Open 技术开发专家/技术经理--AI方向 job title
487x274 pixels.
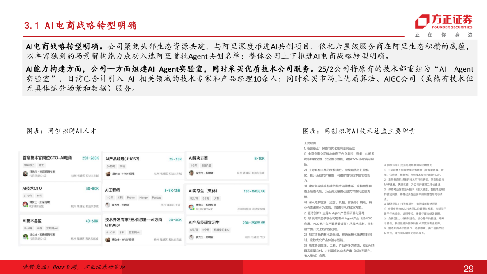133,222
